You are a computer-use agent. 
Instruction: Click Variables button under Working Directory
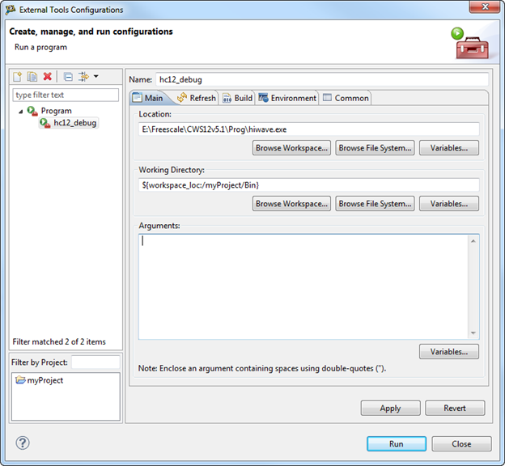[x=449, y=204]
